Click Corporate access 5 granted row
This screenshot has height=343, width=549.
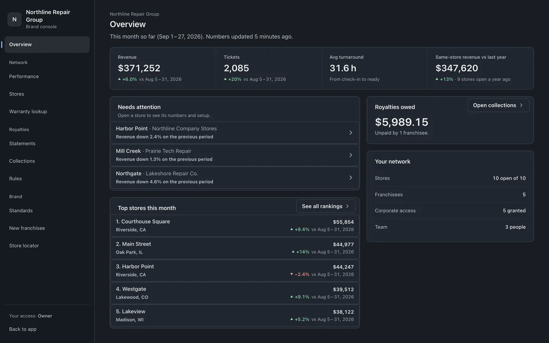[450, 211]
